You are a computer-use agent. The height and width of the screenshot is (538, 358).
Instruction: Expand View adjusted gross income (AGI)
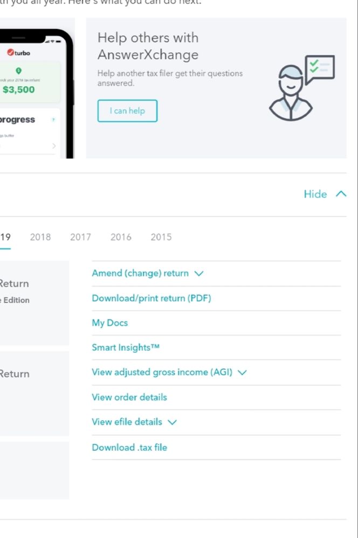point(242,373)
